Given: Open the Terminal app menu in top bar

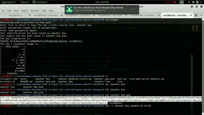Looking at the screenshot, I should (x=40, y=2).
